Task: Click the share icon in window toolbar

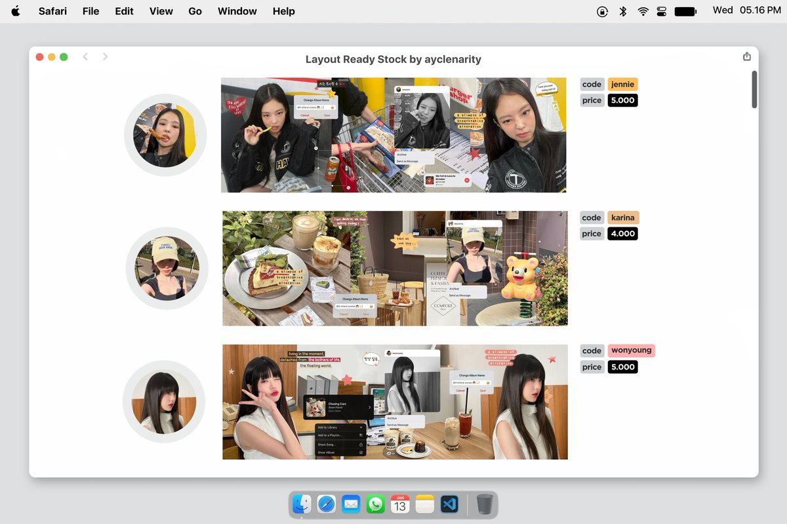Action: click(x=747, y=57)
